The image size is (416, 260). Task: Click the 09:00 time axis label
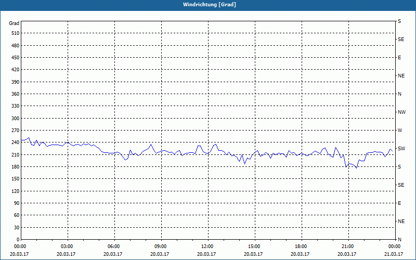click(161, 246)
